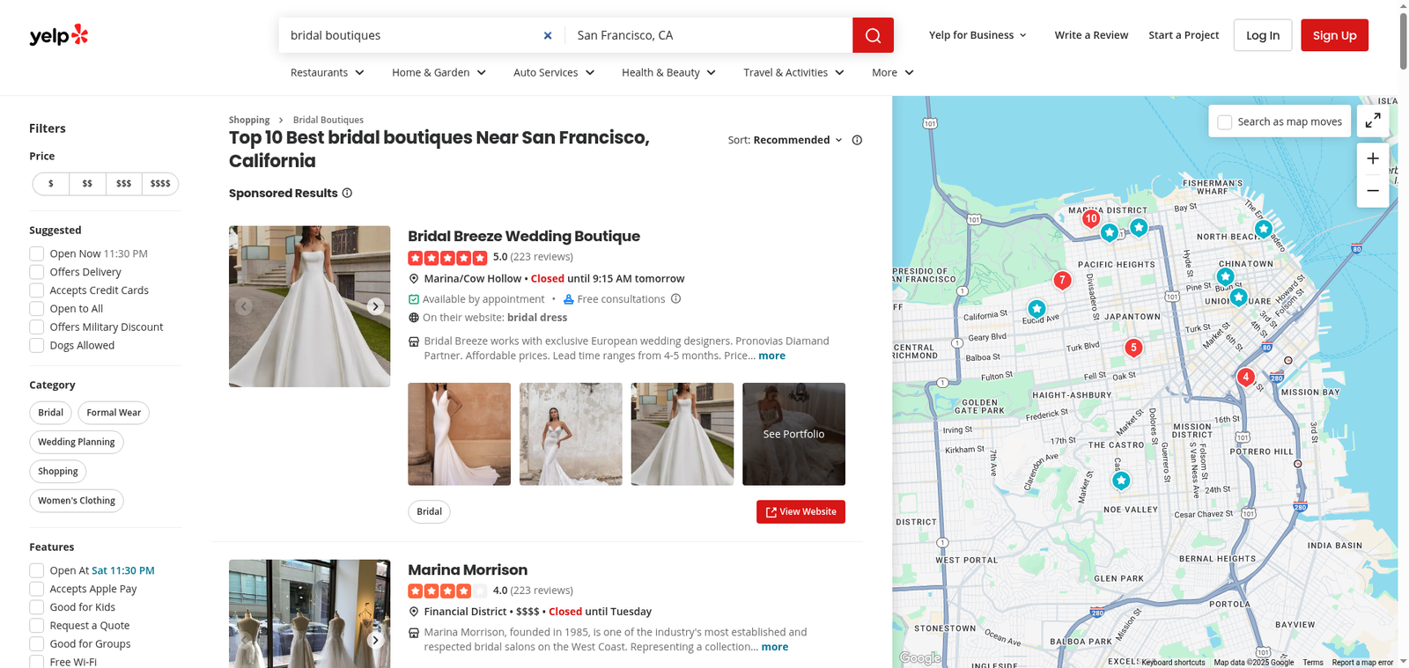Enable Accepts Credit Cards filter
Viewport: 1409px width, 668px height.
click(37, 290)
